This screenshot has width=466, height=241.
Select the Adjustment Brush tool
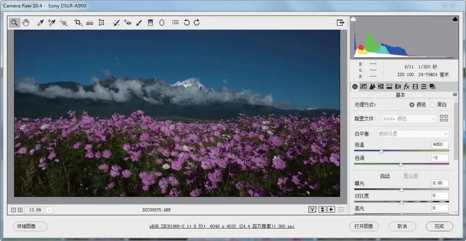[x=139, y=22]
